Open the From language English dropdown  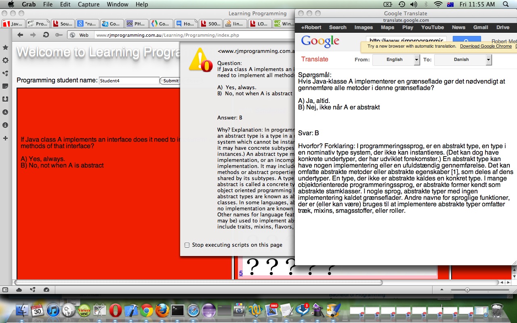[396, 60]
